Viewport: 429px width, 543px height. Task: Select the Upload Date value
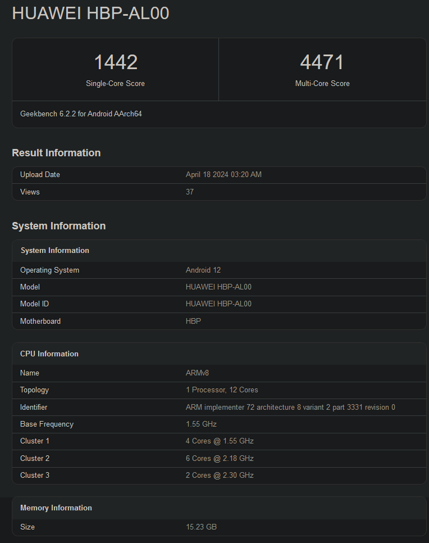point(223,175)
